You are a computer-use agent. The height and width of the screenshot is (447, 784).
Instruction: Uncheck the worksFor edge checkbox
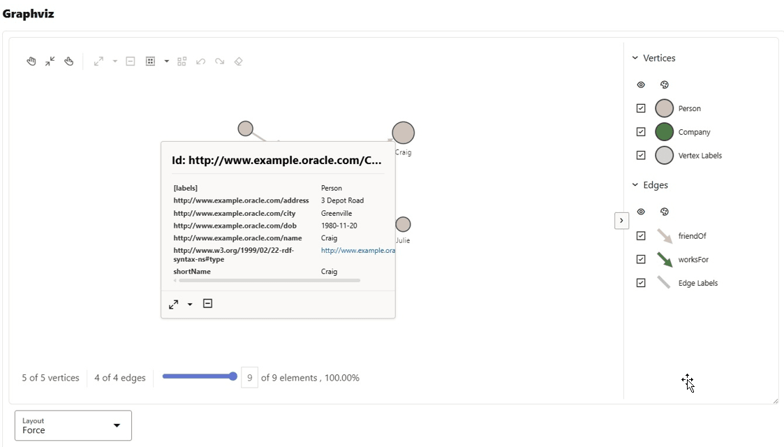pos(641,260)
